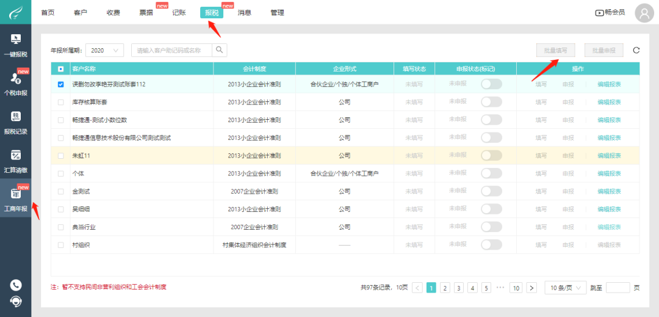This screenshot has height=317, width=659.
Task: Check the 库存核算账套 row checkbox
Action: click(60, 102)
